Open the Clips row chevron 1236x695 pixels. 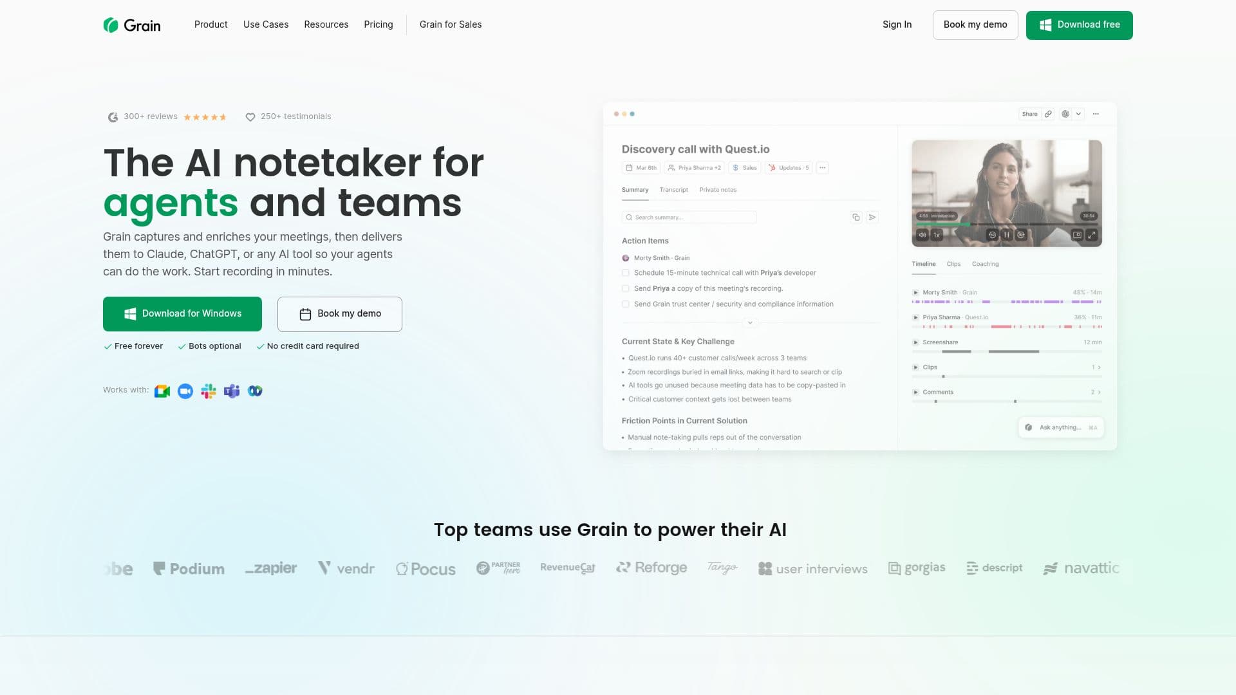tap(1099, 367)
